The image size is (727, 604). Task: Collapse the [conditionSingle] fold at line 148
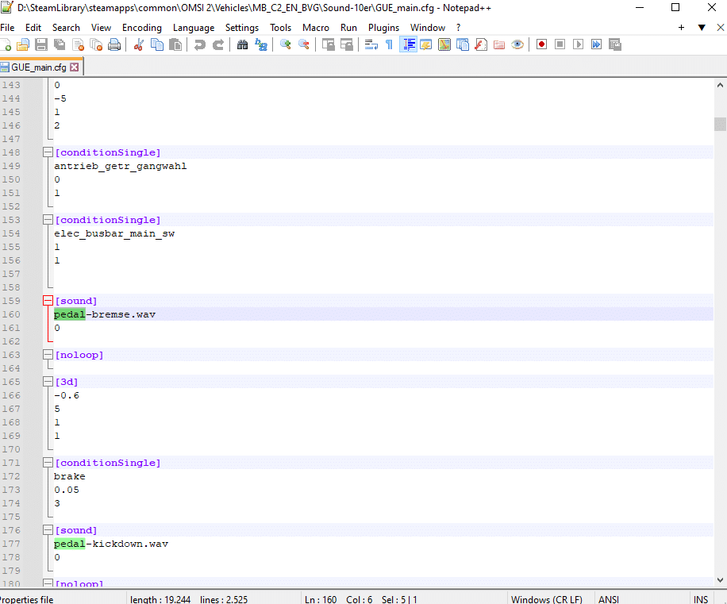tap(48, 152)
